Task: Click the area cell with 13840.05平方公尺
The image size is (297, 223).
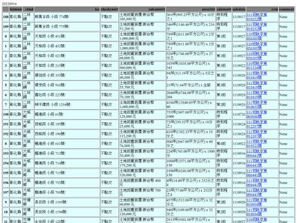Action: (x=191, y=105)
